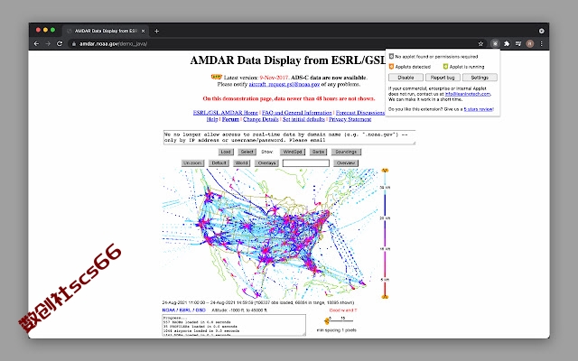Click the gray No applet found icon
578x361 pixels.
click(x=391, y=56)
